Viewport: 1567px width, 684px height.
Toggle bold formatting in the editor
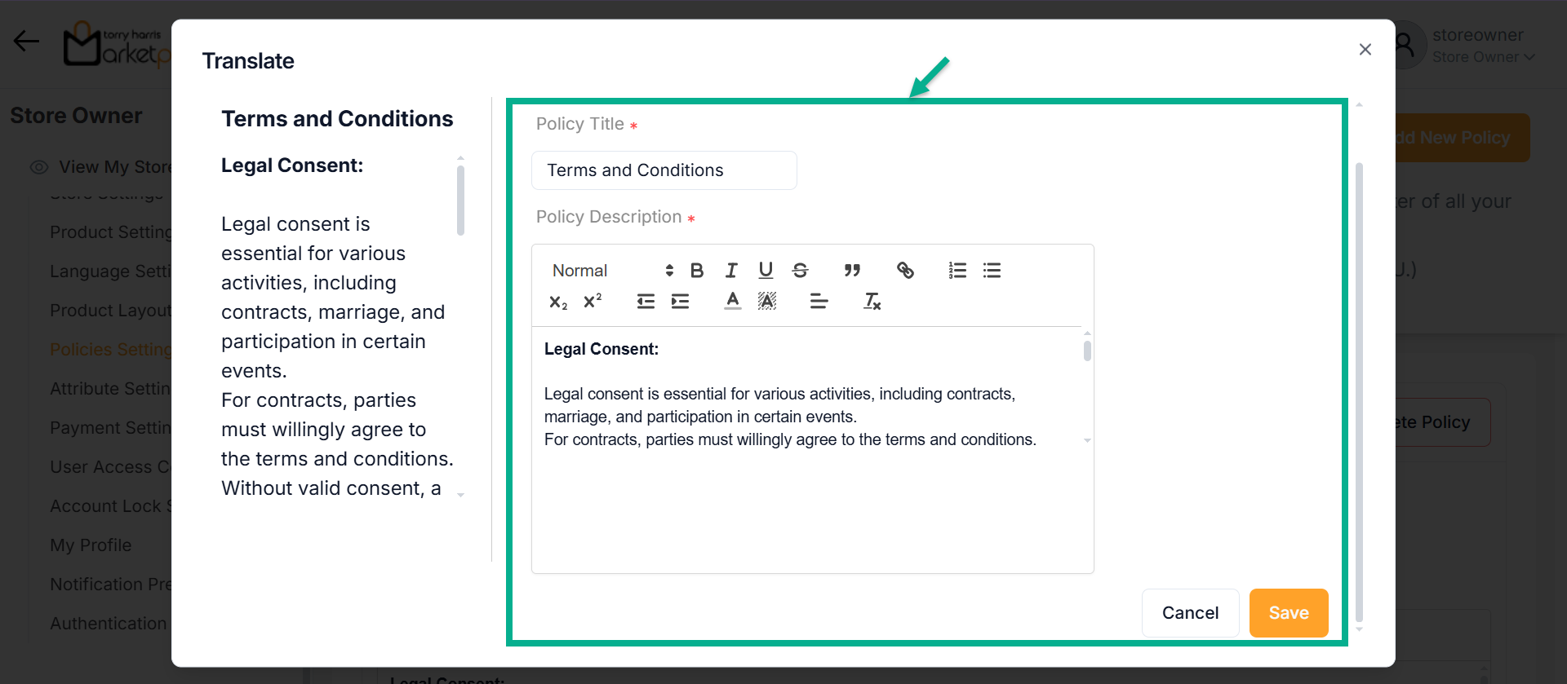click(x=697, y=271)
